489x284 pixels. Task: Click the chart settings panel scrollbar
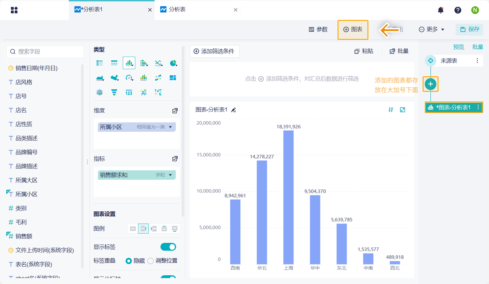[183, 131]
